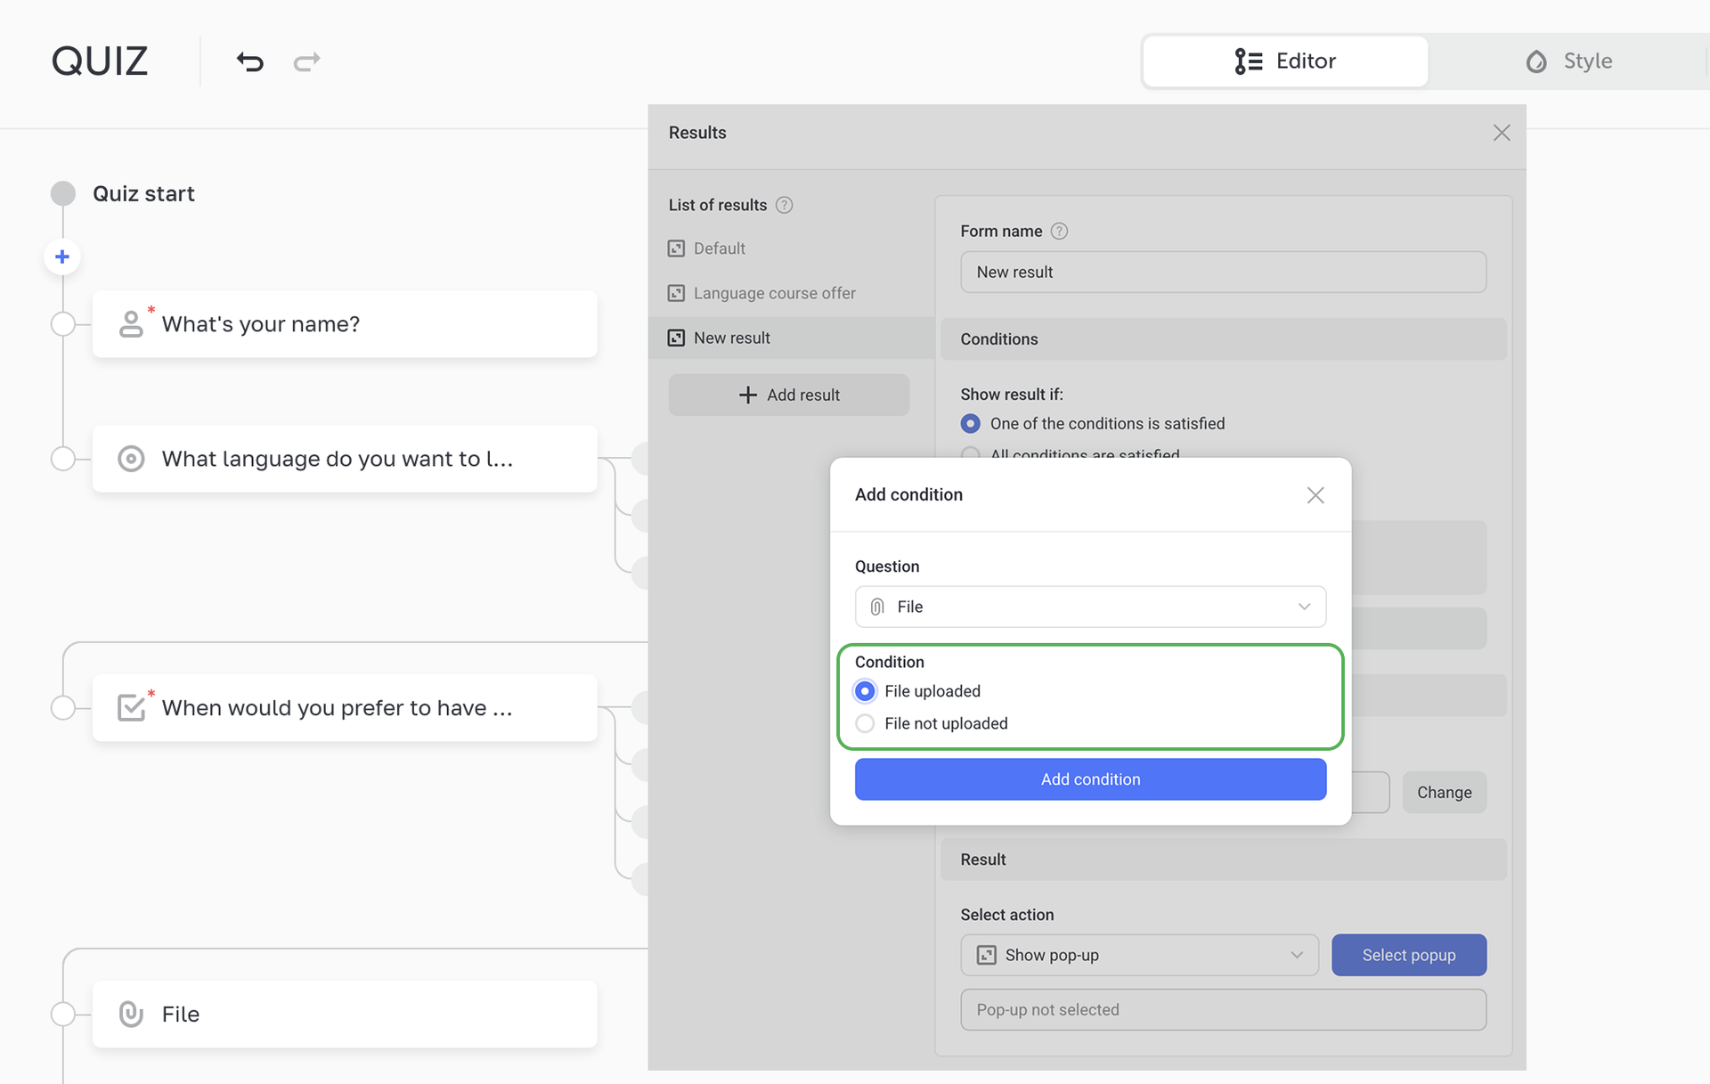
Task: Click the blue plus add-step icon
Action: point(62,257)
